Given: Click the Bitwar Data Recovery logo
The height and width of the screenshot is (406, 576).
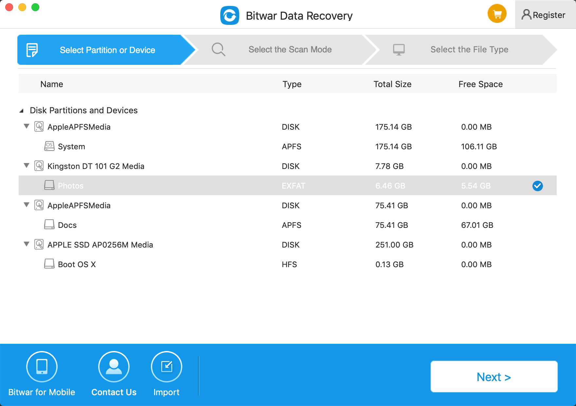Looking at the screenshot, I should click(230, 15).
